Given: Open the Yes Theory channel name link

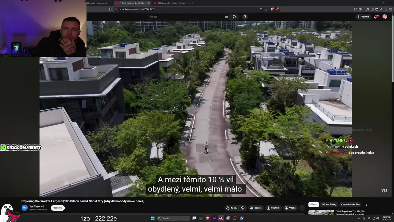Looking at the screenshot, I should pyautogui.click(x=36, y=207).
